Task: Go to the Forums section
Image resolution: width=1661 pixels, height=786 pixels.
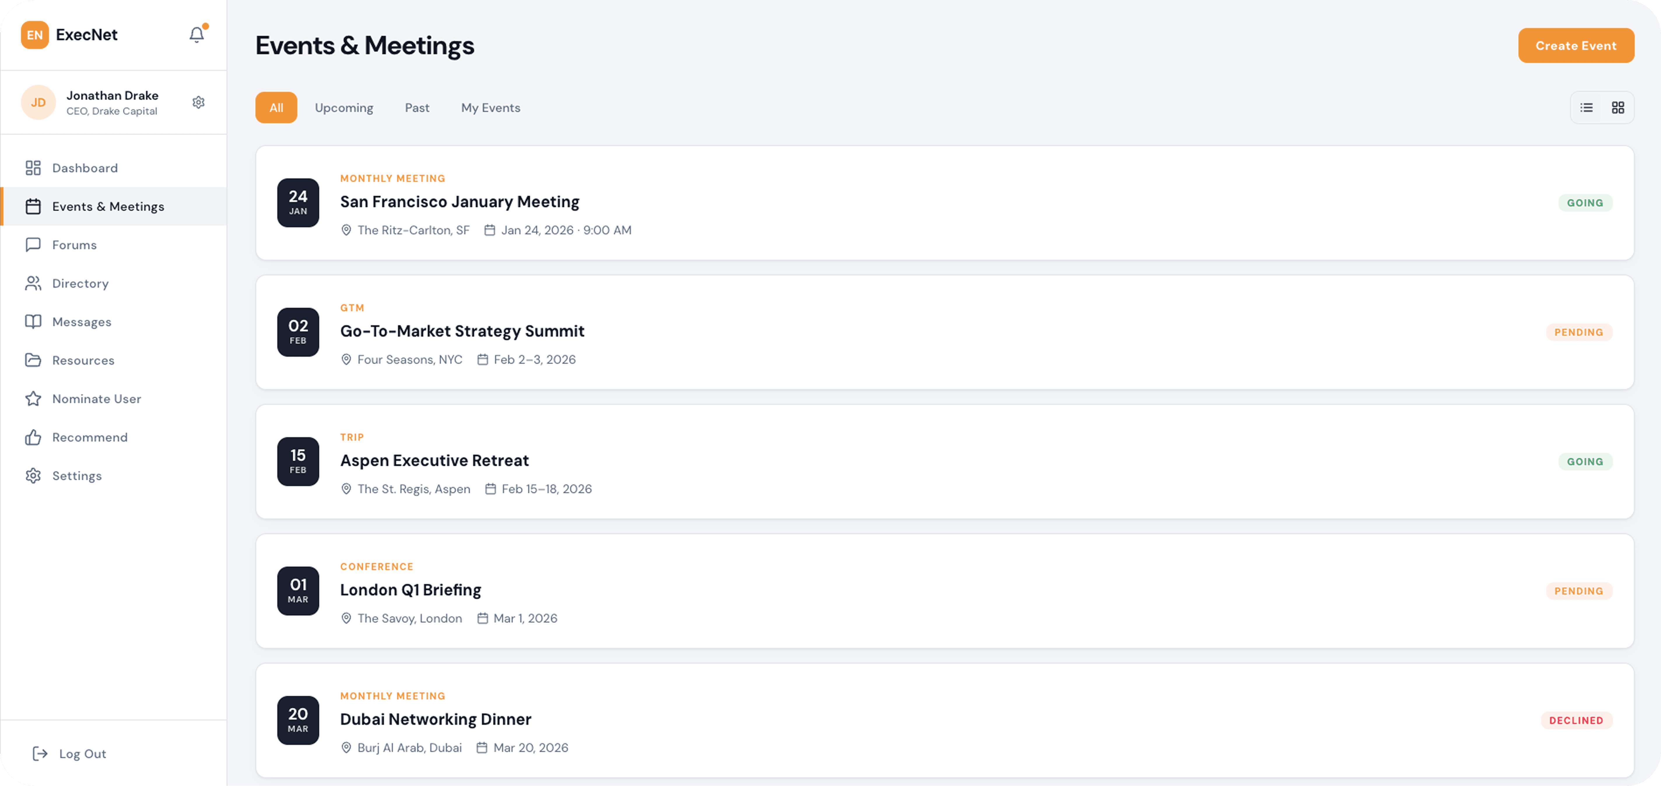Action: [74, 245]
